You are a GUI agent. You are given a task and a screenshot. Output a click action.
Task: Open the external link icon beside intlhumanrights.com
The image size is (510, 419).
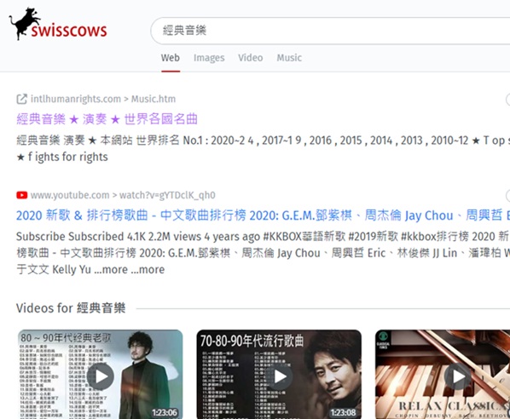(x=21, y=99)
